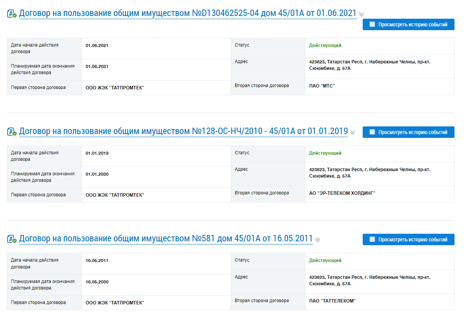Click document icon beside contract №581

coord(12,239)
